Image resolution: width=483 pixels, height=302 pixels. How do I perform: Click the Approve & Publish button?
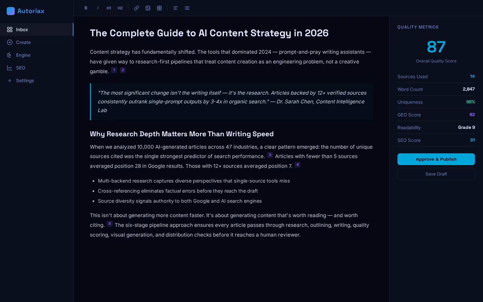coord(436,159)
